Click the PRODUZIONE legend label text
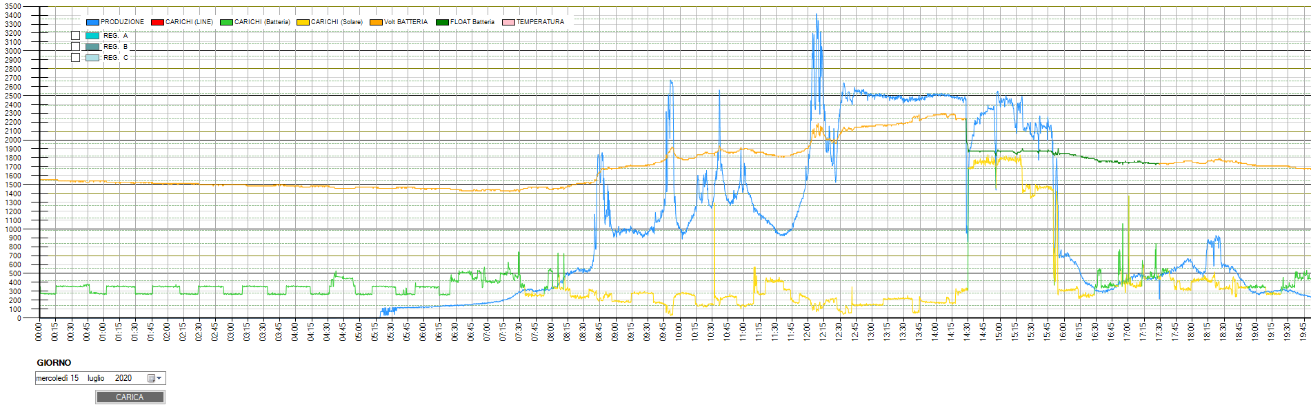Image resolution: width=1311 pixels, height=416 pixels. click(x=123, y=22)
